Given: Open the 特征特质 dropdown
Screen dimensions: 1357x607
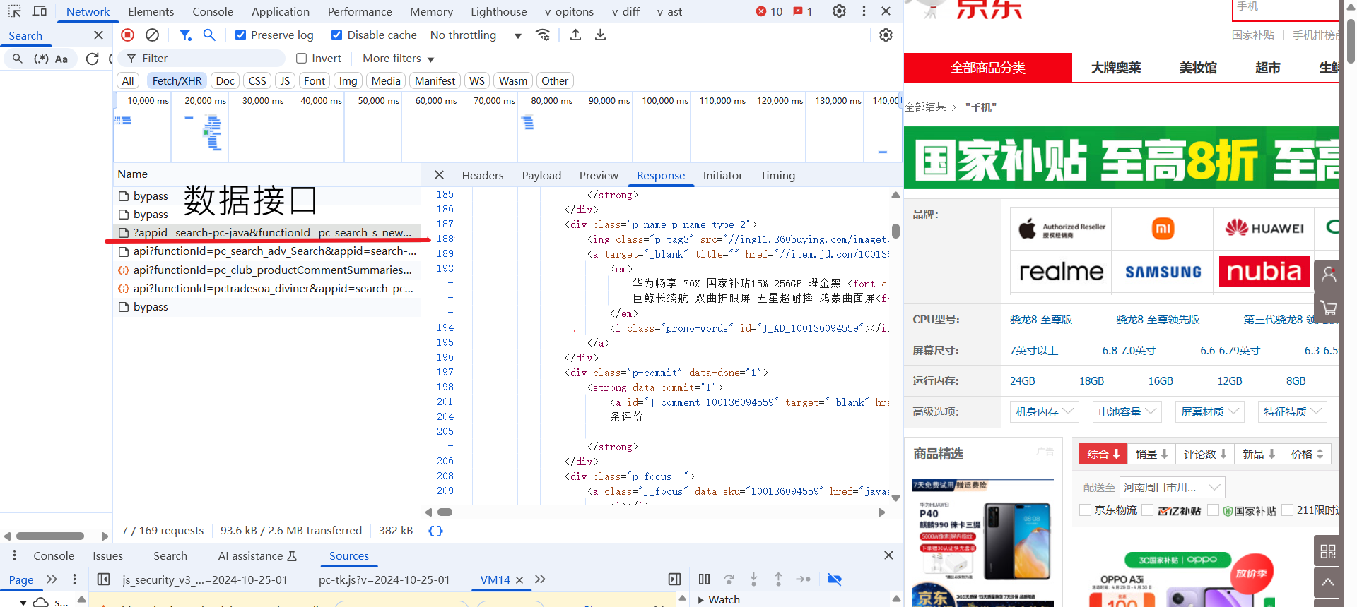Looking at the screenshot, I should 1292,411.
